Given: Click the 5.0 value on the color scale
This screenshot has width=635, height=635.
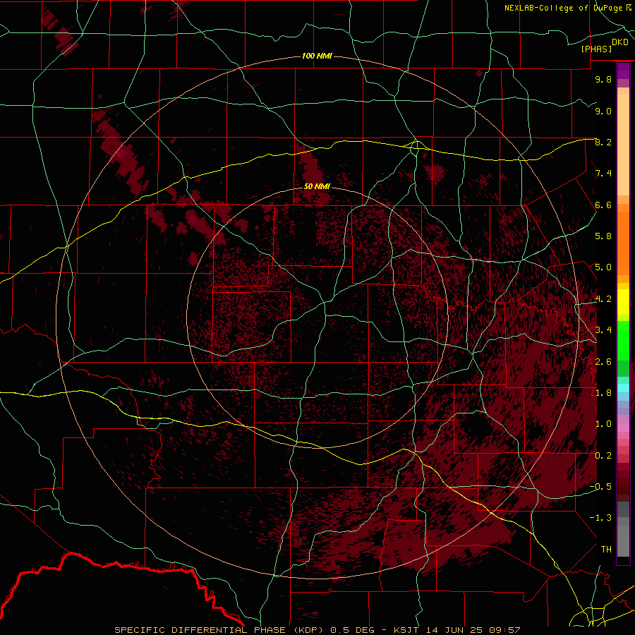Looking at the screenshot, I should [603, 267].
